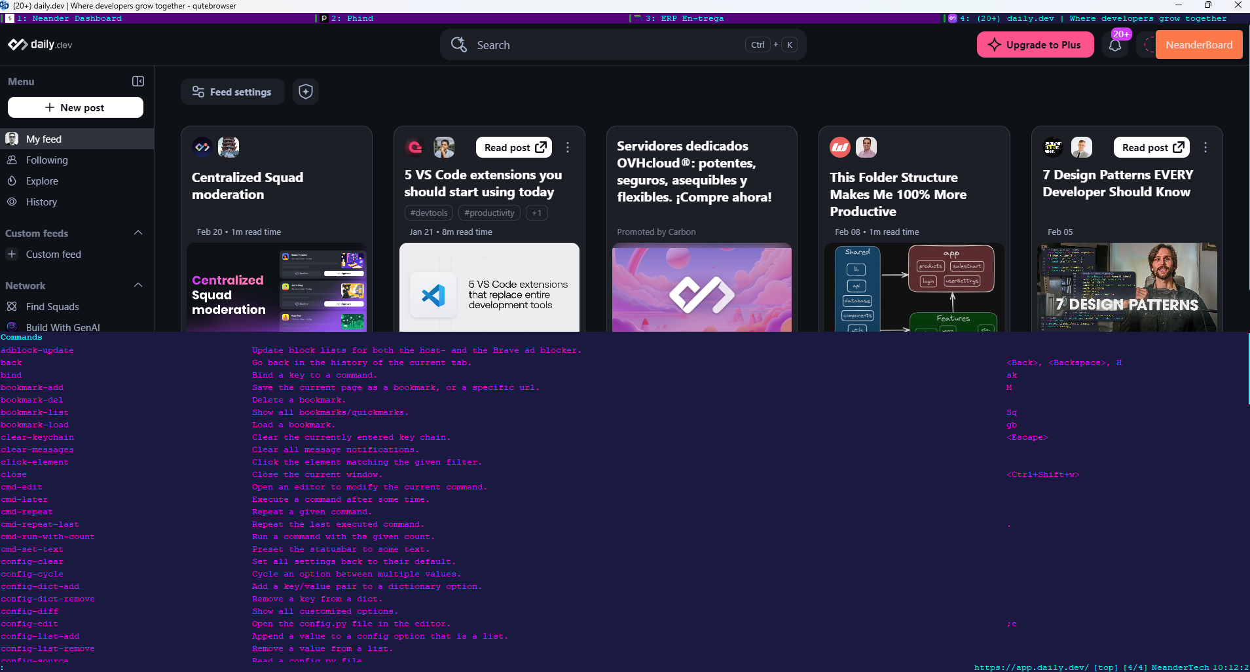
Task: Open 5 VS Code extensions thumbnail image
Action: coord(489,287)
